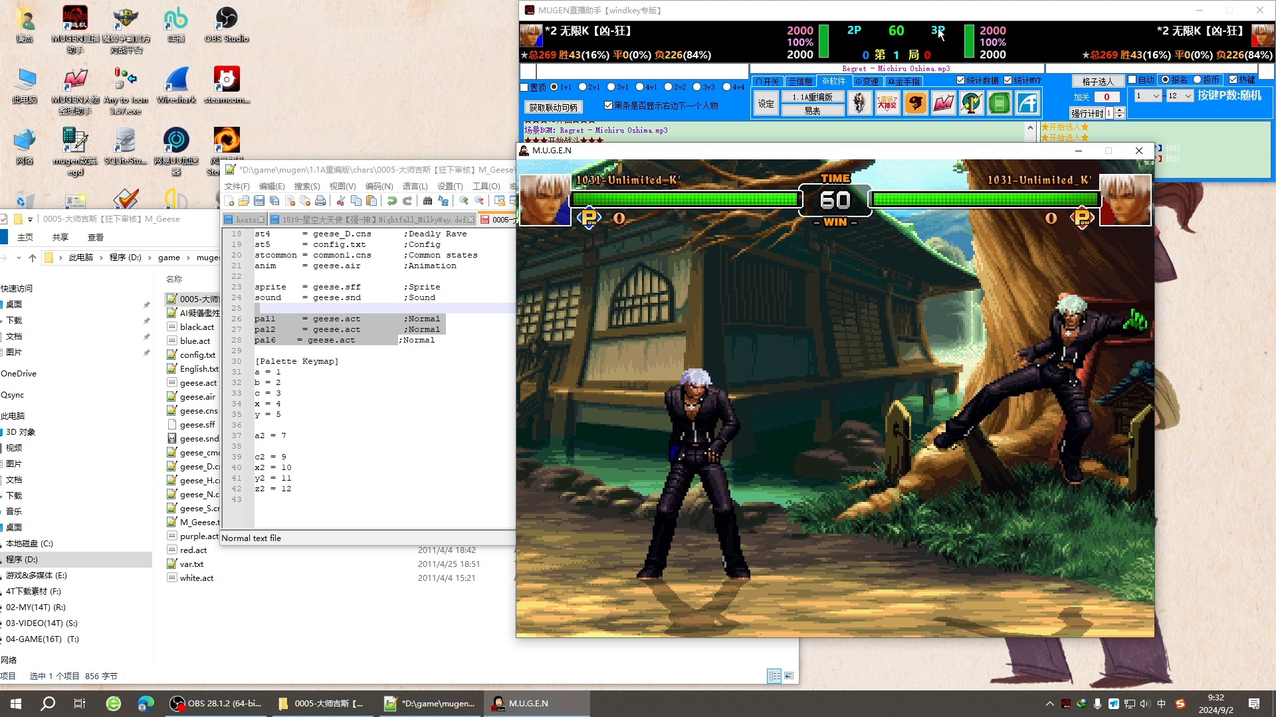The width and height of the screenshot is (1276, 717).
Task: Uncheck the 统计数据 checkbox
Action: (x=960, y=80)
